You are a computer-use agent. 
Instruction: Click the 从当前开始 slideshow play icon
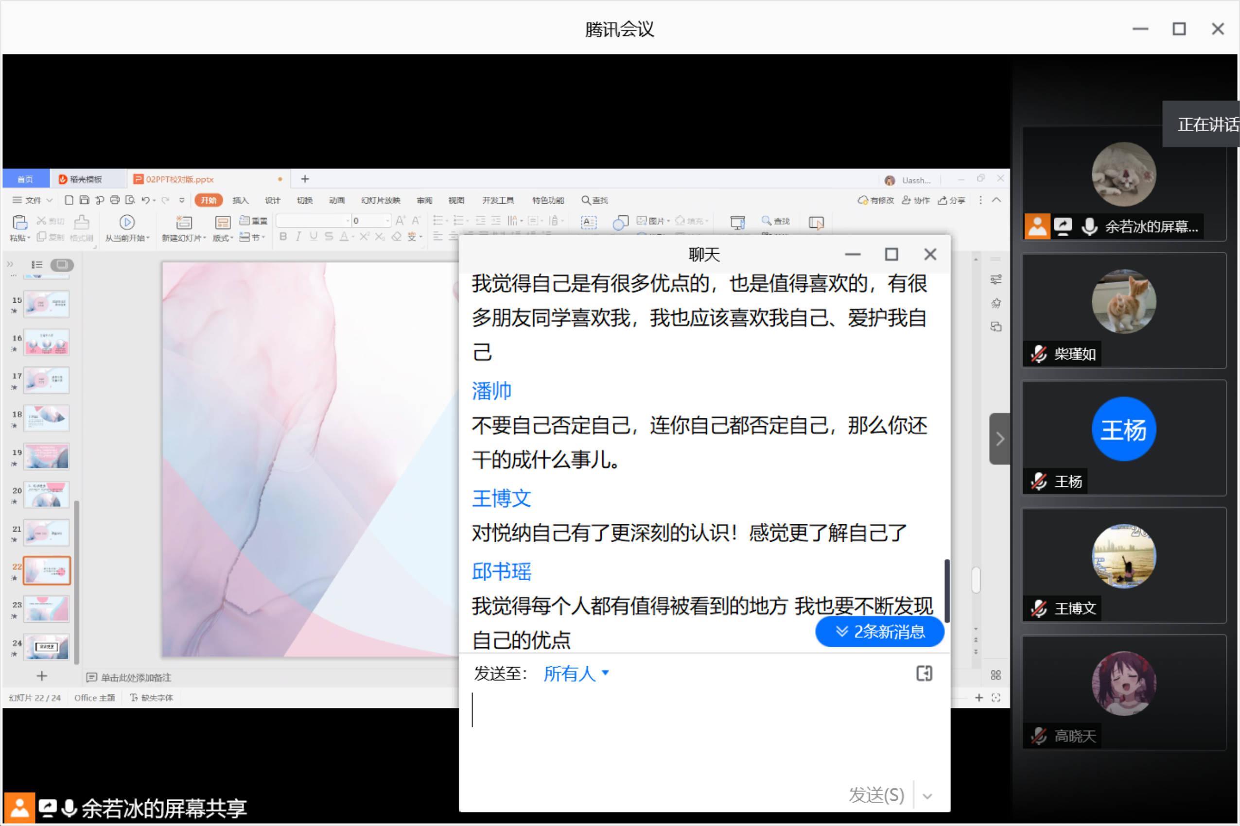point(126,223)
